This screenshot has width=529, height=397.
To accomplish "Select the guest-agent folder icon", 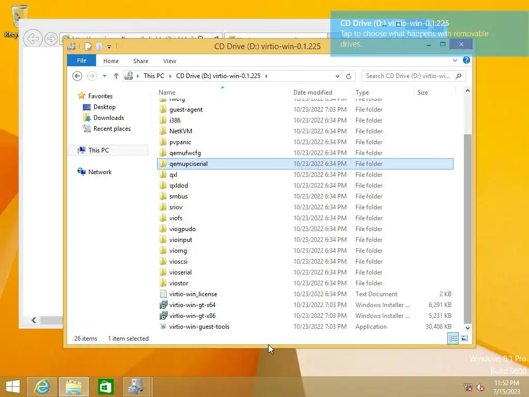I will pos(163,110).
